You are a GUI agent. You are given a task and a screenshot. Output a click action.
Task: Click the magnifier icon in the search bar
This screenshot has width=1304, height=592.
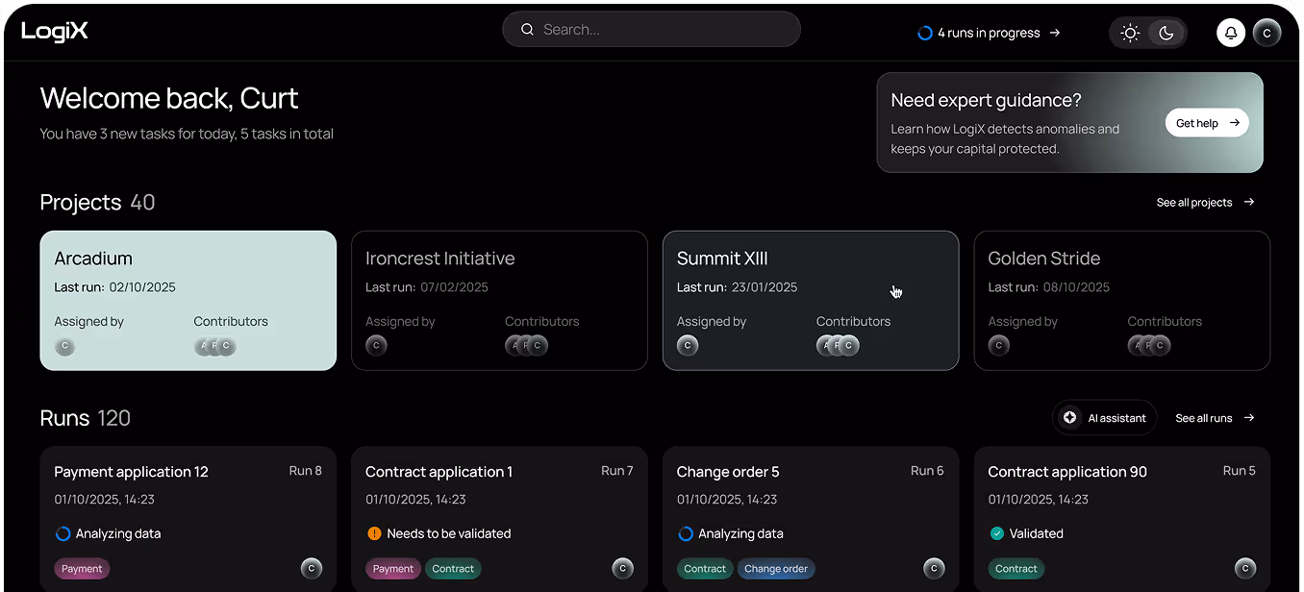527,29
